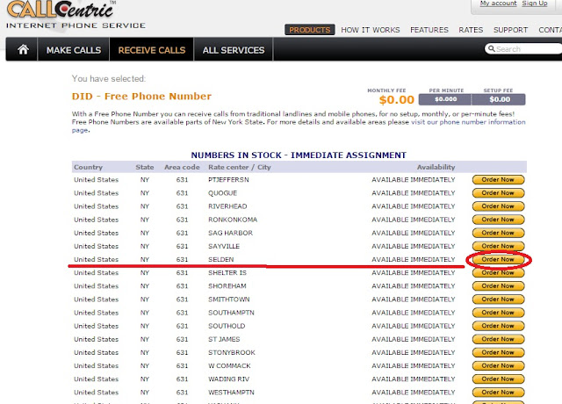
Task: Open the All Services tab
Action: click(x=234, y=50)
